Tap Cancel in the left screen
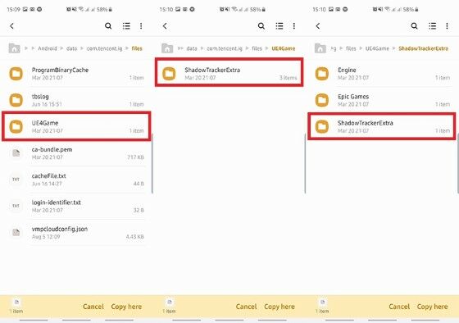 pyautogui.click(x=93, y=307)
